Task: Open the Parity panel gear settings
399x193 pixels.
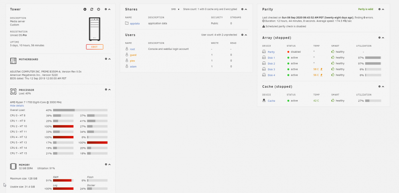Action: pyautogui.click(x=379, y=9)
